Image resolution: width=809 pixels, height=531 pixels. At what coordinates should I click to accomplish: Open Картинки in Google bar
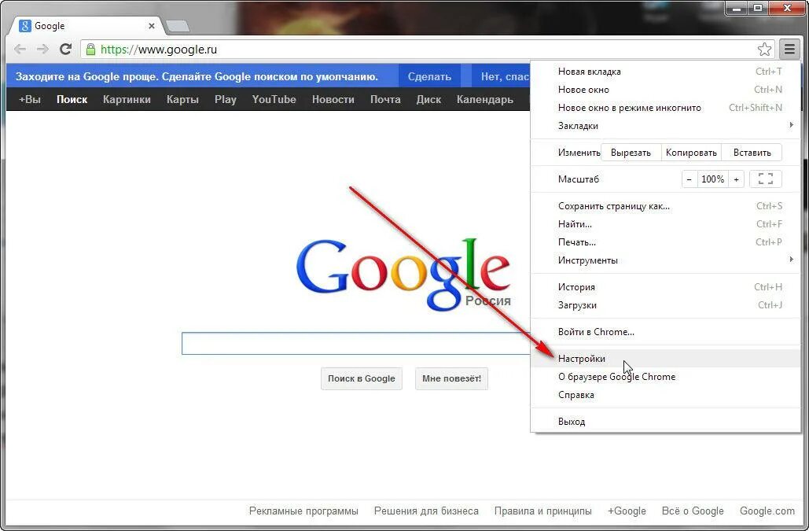point(127,99)
